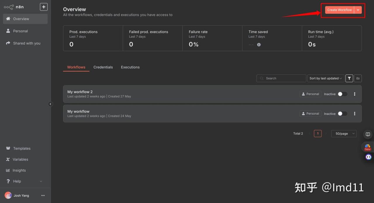Screen dimensions: 374x203
Task: Open three-dot menu for My workflow
Action: pos(355,114)
